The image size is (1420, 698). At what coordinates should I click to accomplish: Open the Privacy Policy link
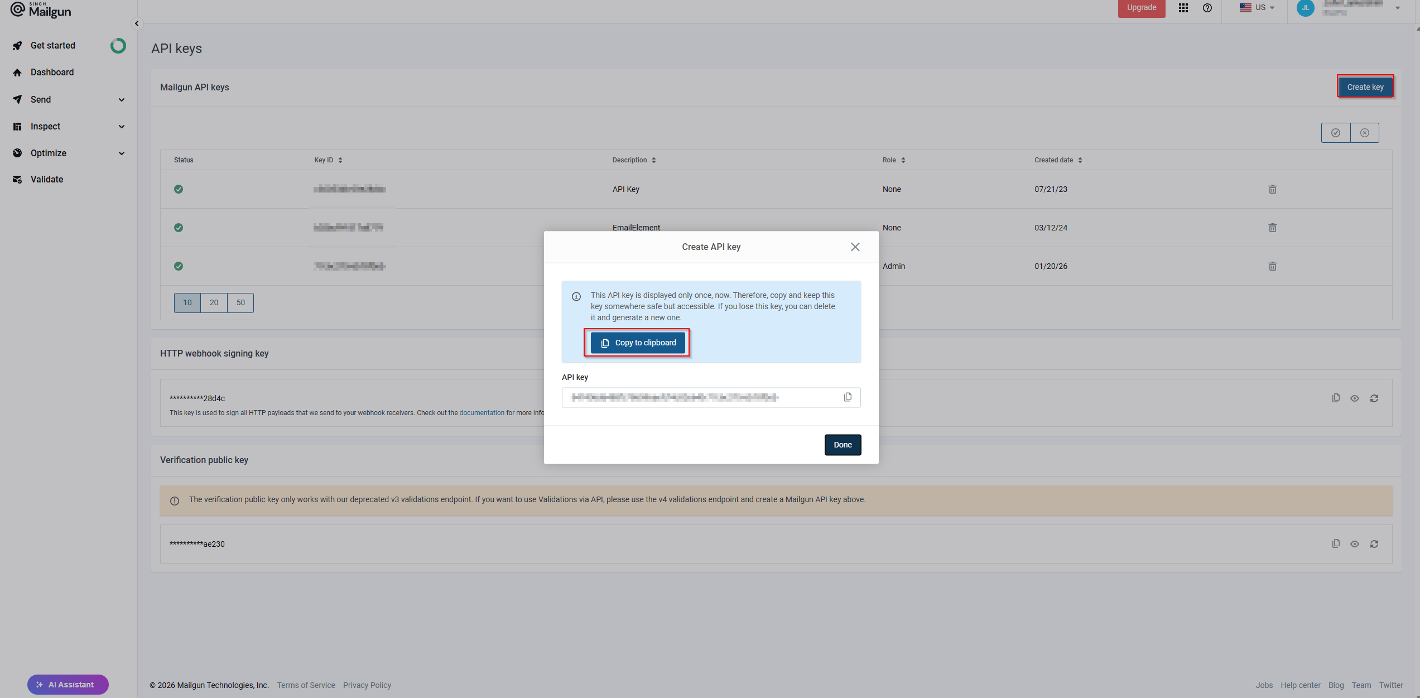[367, 685]
